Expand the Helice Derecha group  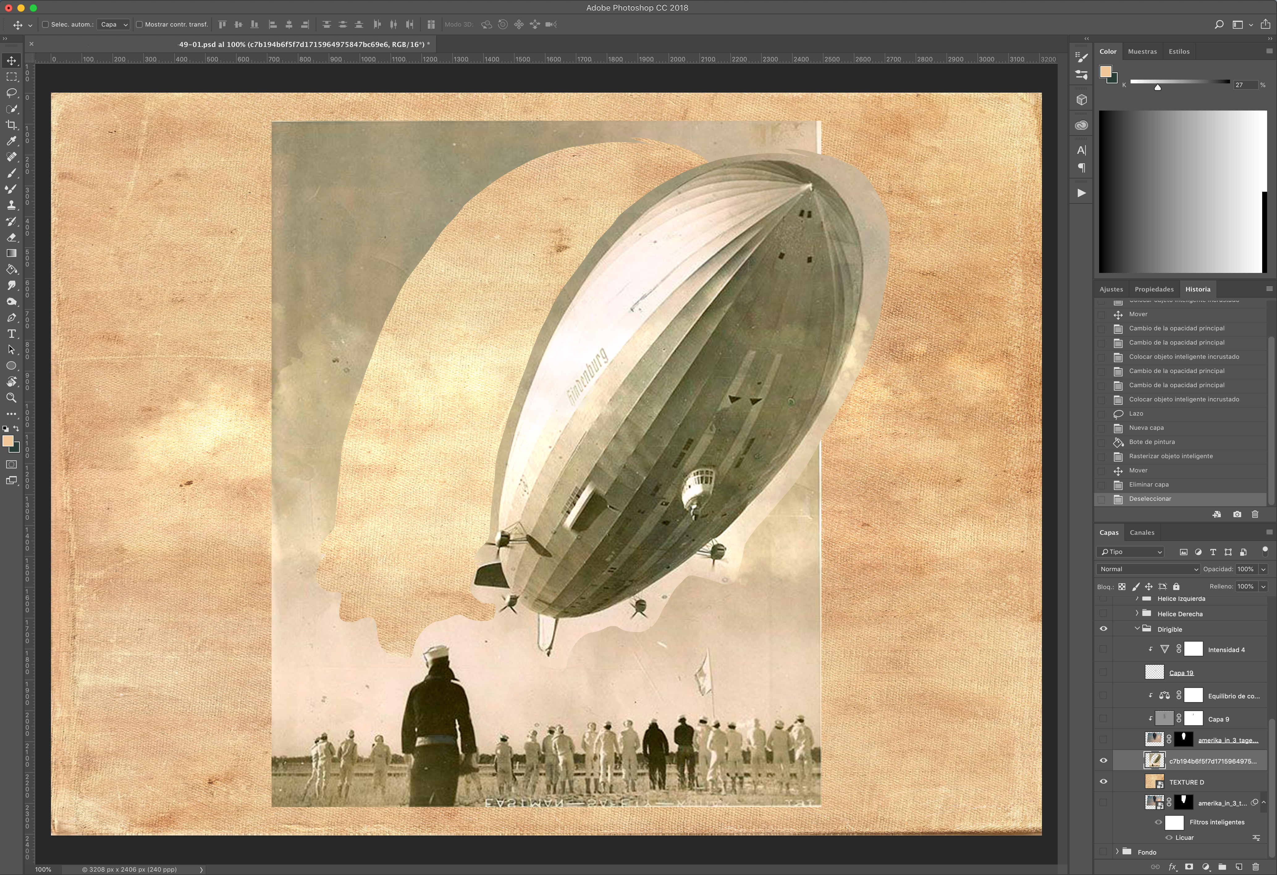(x=1137, y=613)
